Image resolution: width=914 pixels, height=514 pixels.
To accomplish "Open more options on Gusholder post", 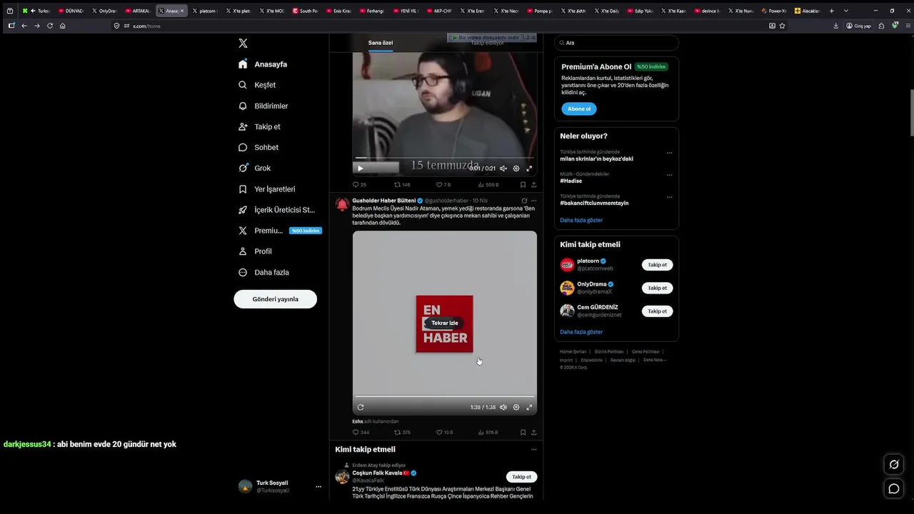I will pyautogui.click(x=533, y=201).
